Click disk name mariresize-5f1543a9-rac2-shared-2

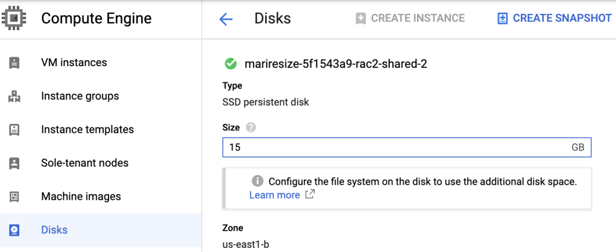pos(336,64)
